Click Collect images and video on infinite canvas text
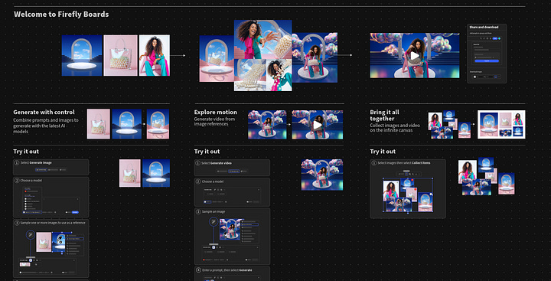Viewport: 551px width, 281px height. pyautogui.click(x=395, y=128)
